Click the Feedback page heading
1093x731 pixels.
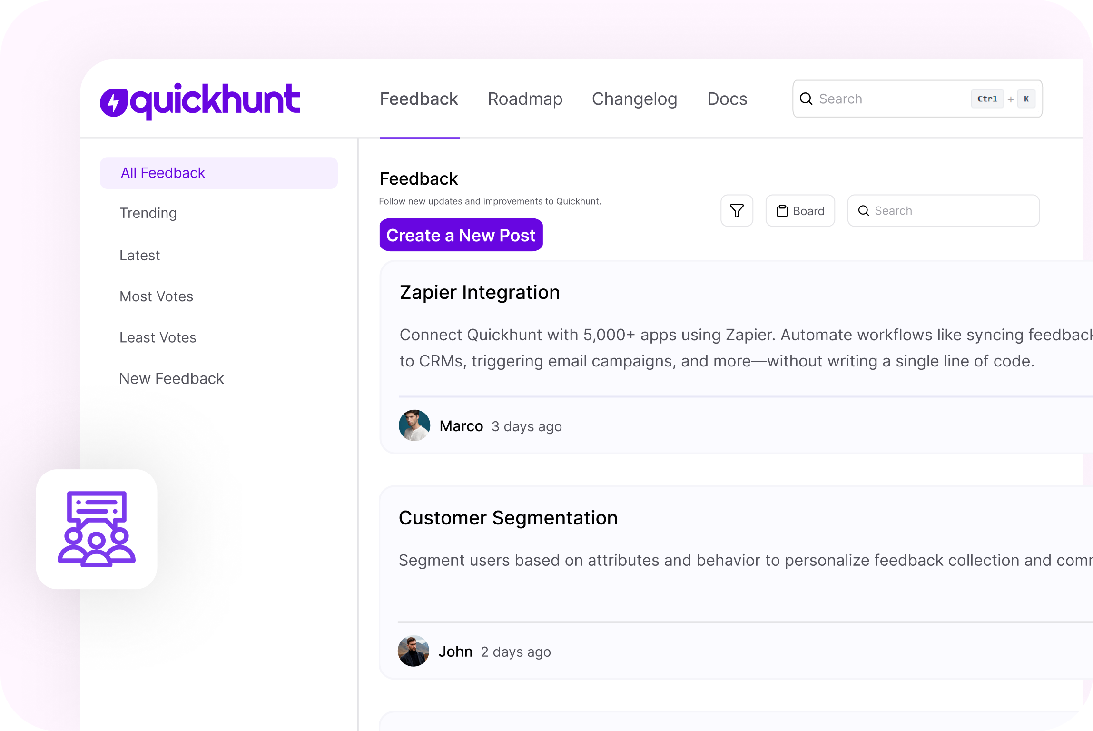pos(419,179)
